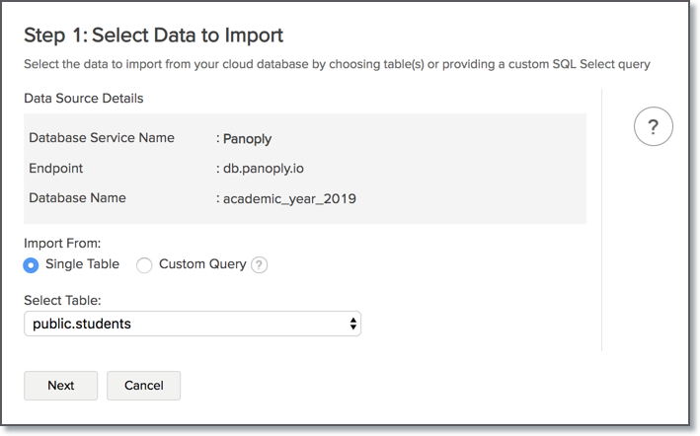Open the large help question mark icon

(x=653, y=127)
